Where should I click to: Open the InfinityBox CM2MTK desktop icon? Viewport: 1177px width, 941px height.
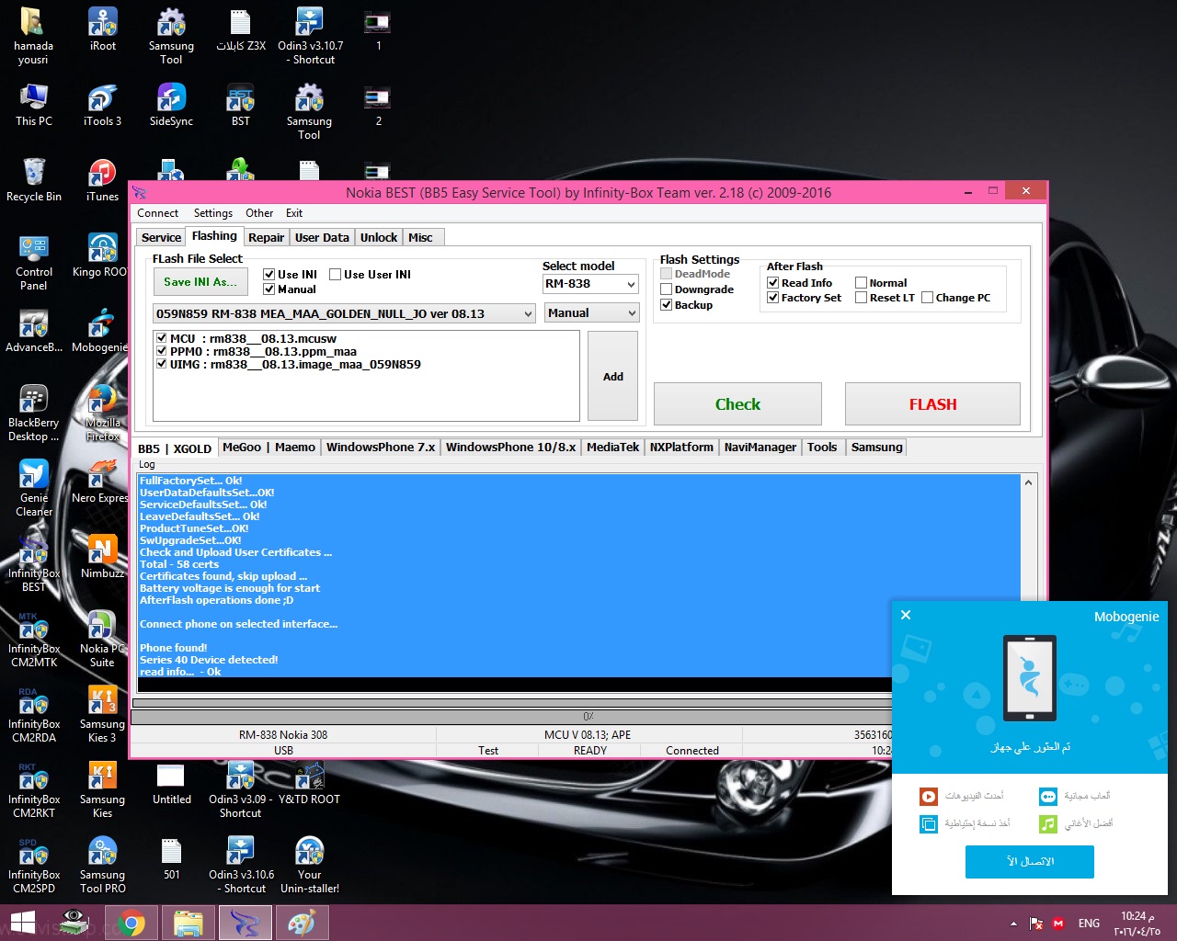[x=34, y=640]
